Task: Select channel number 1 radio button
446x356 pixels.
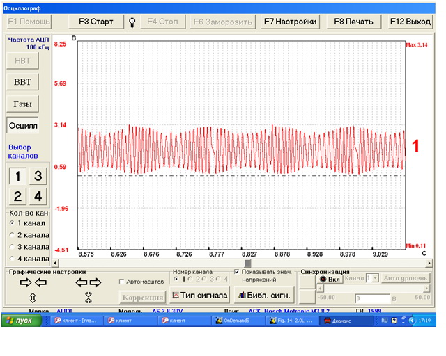Action: [176, 279]
